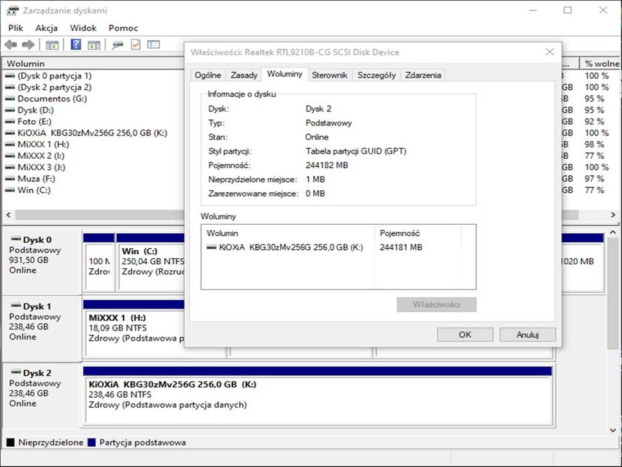Click the blue Partycja podstawowa legend swatch
Screen dimensions: 622x467
(91, 442)
